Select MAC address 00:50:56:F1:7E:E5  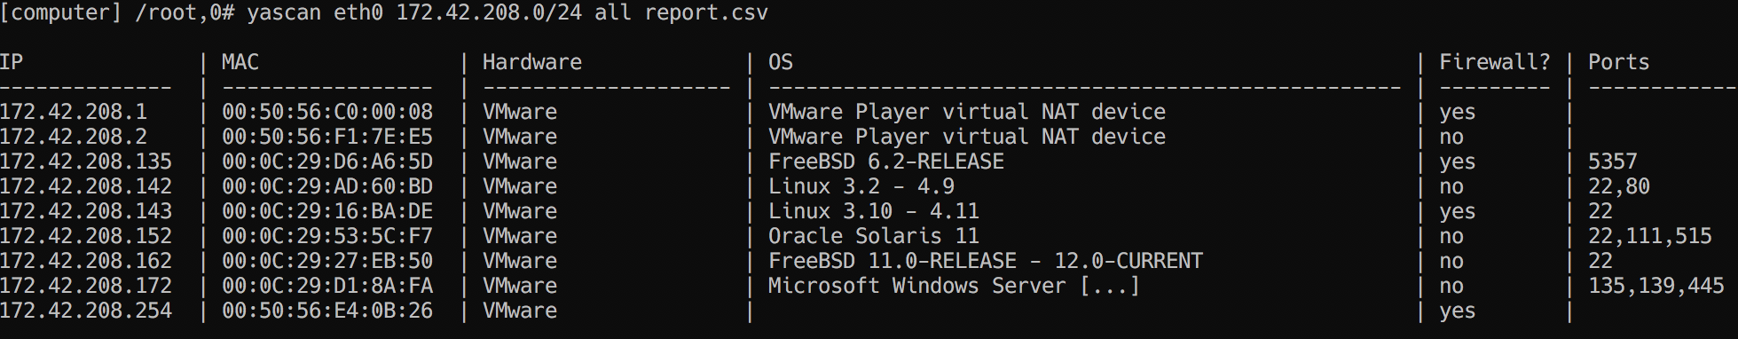(x=327, y=137)
